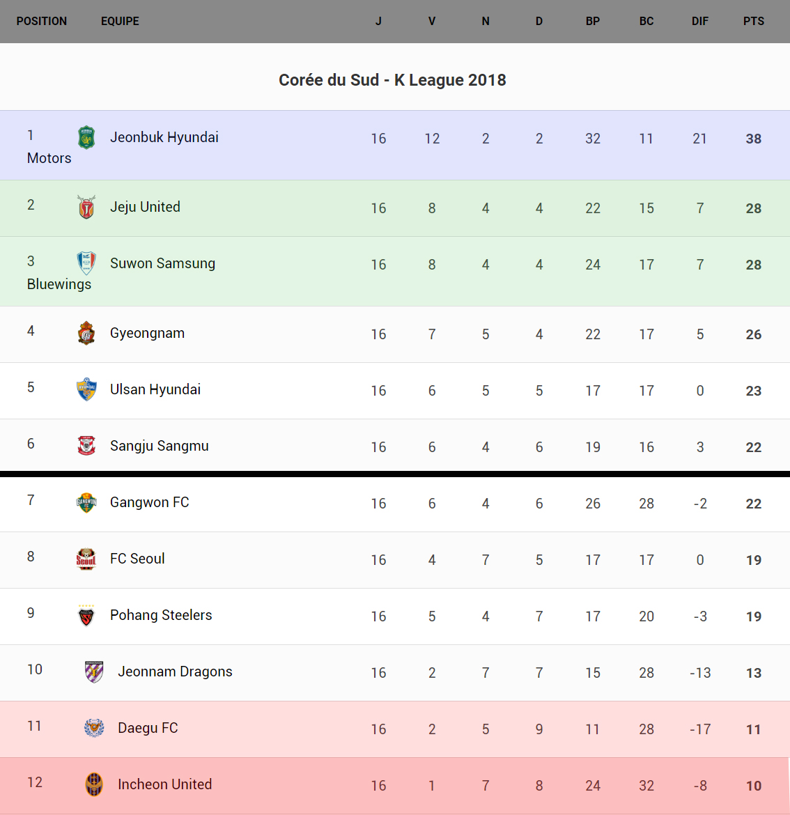Viewport: 790px width, 815px height.
Task: Open the Suwon Samsung Bluewings crest
Action: coord(86,263)
